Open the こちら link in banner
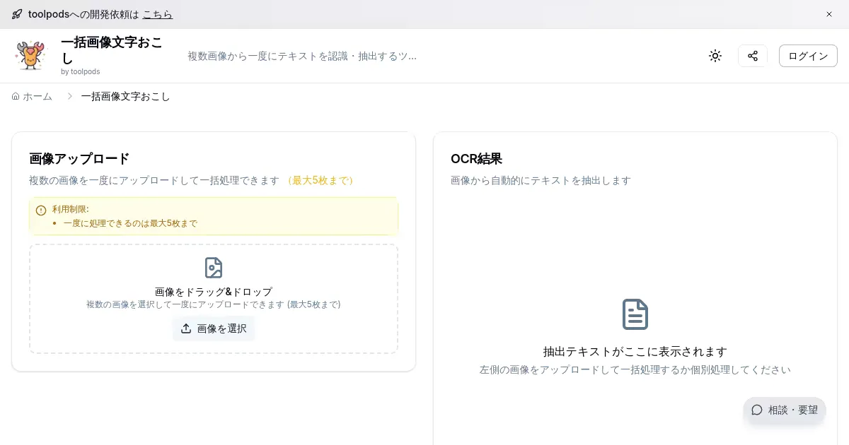Image resolution: width=849 pixels, height=445 pixels. coord(157,14)
